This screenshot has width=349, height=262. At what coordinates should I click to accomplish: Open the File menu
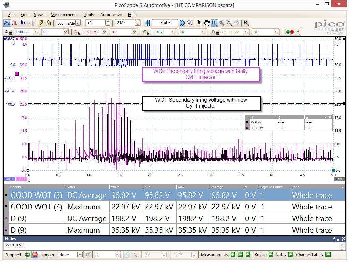point(11,14)
